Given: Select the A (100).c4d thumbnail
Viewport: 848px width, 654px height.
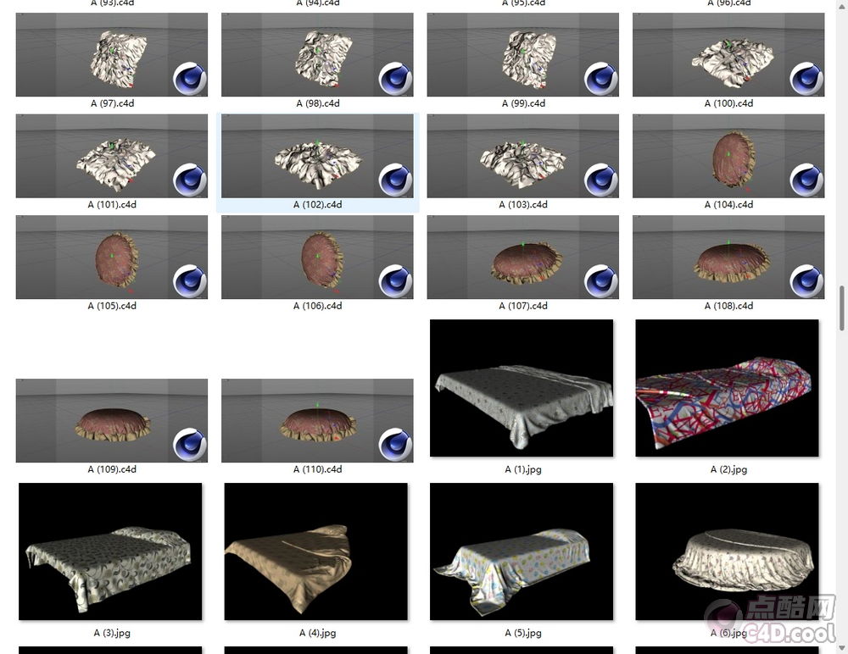Looking at the screenshot, I should (x=728, y=54).
